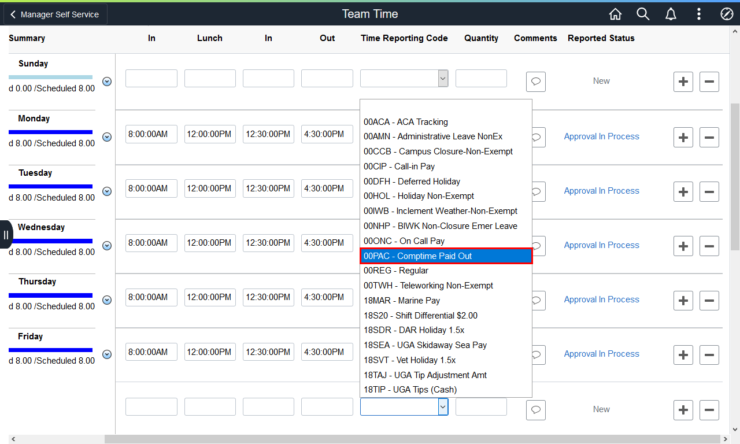Image resolution: width=740 pixels, height=444 pixels.
Task: Delete the Sunday row
Action: point(709,82)
